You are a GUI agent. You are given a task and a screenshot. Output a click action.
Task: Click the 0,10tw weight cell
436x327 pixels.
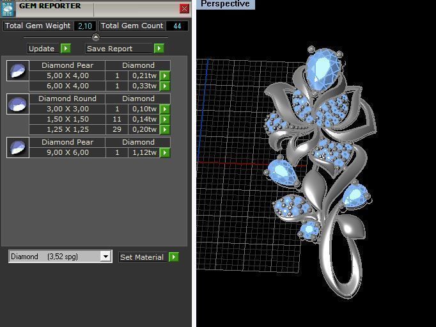click(x=144, y=109)
